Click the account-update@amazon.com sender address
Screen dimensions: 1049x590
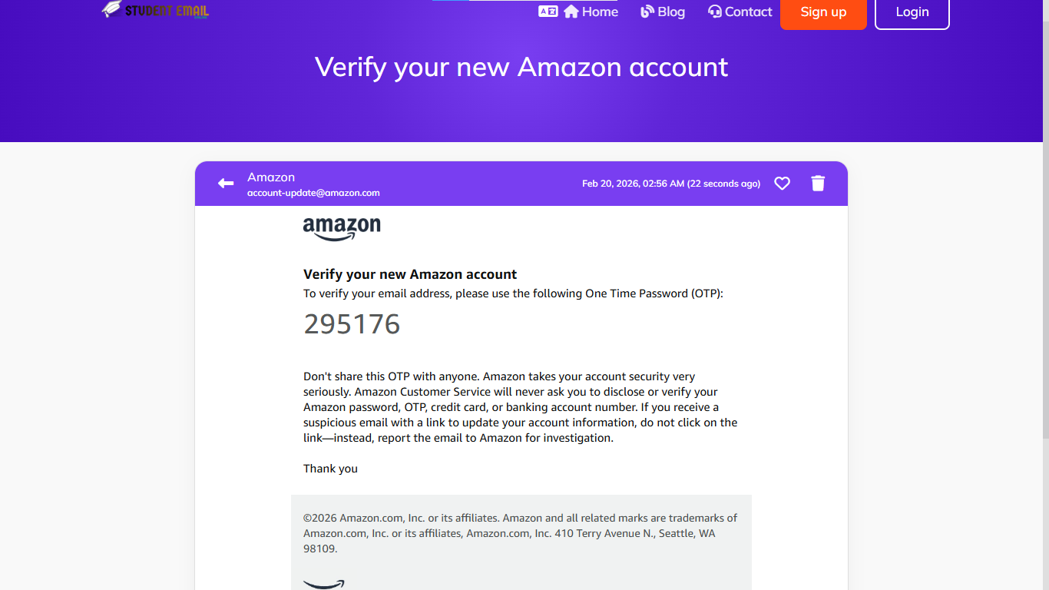pos(313,193)
